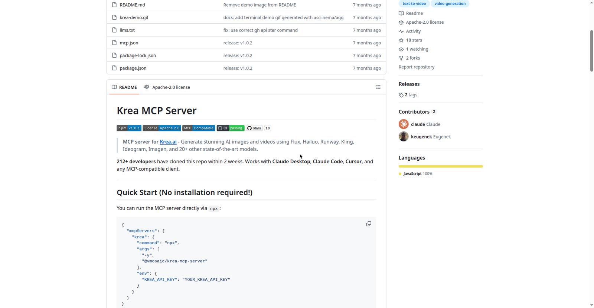
Task: Open the Releases section heading
Action: coord(409,84)
